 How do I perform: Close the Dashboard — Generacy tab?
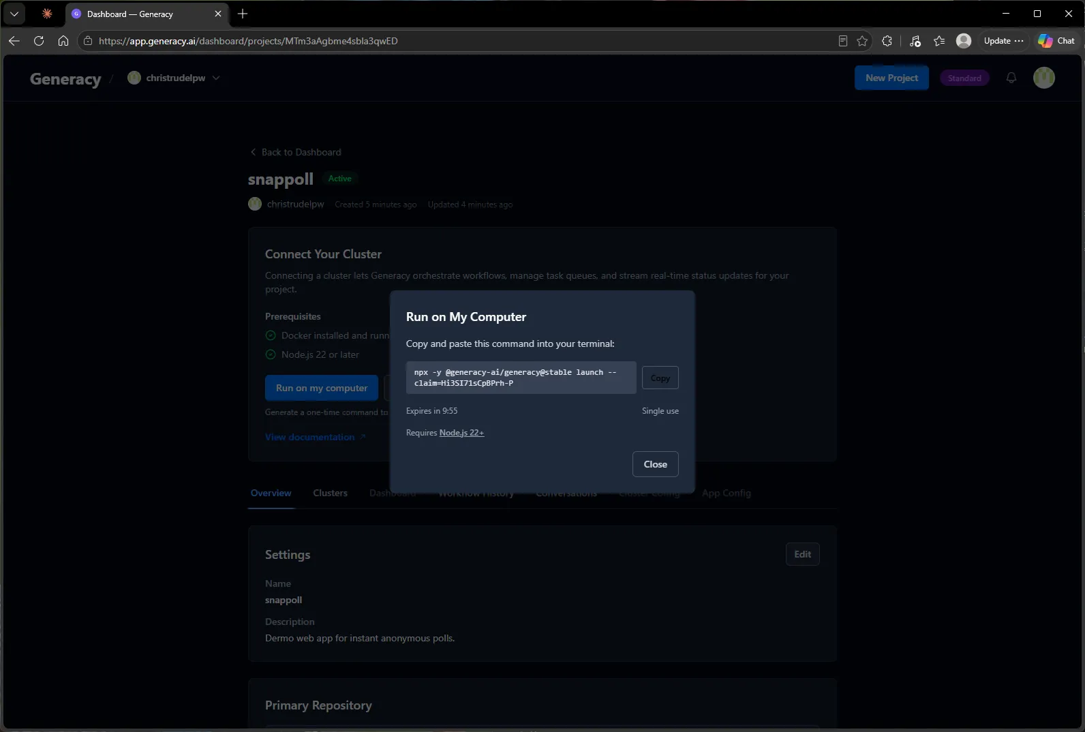pos(218,14)
